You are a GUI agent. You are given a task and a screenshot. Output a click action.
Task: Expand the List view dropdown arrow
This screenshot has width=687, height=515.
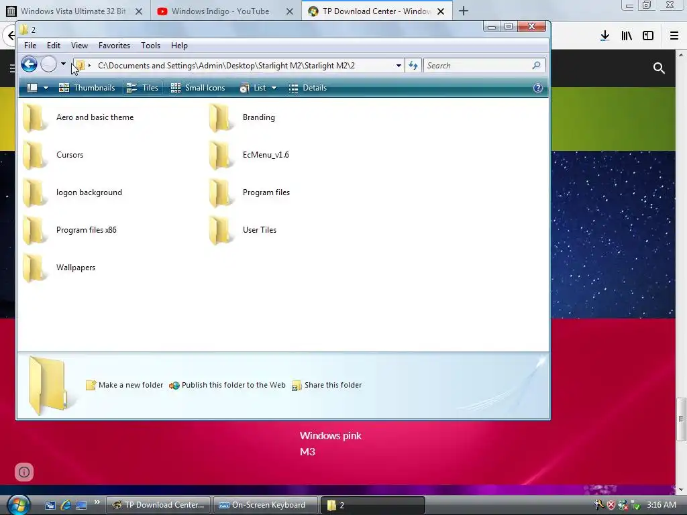(x=274, y=88)
